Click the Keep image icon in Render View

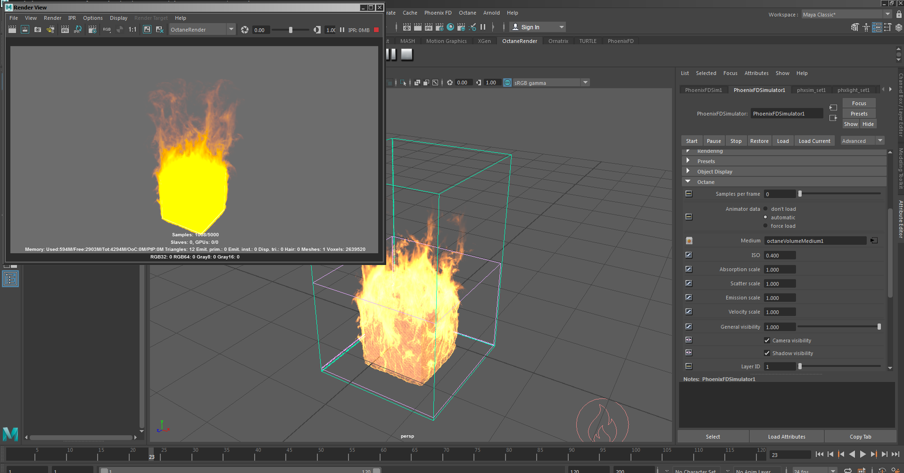click(147, 30)
